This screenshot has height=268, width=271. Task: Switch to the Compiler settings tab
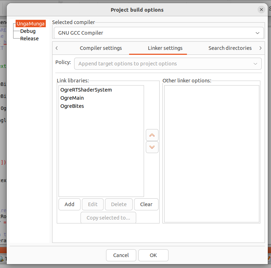(x=101, y=48)
